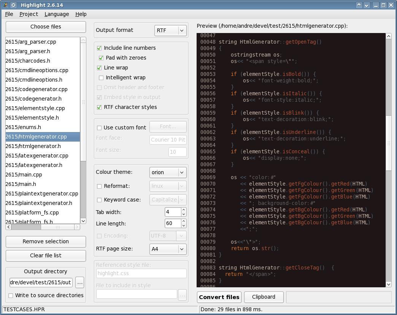Viewport: 397px width, 315px height.
Task: Open the Help menu
Action: pos(81,14)
